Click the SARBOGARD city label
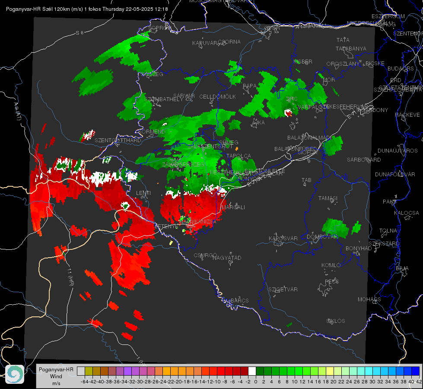Image resolution: width=423 pixels, height=389 pixels. [x=364, y=160]
